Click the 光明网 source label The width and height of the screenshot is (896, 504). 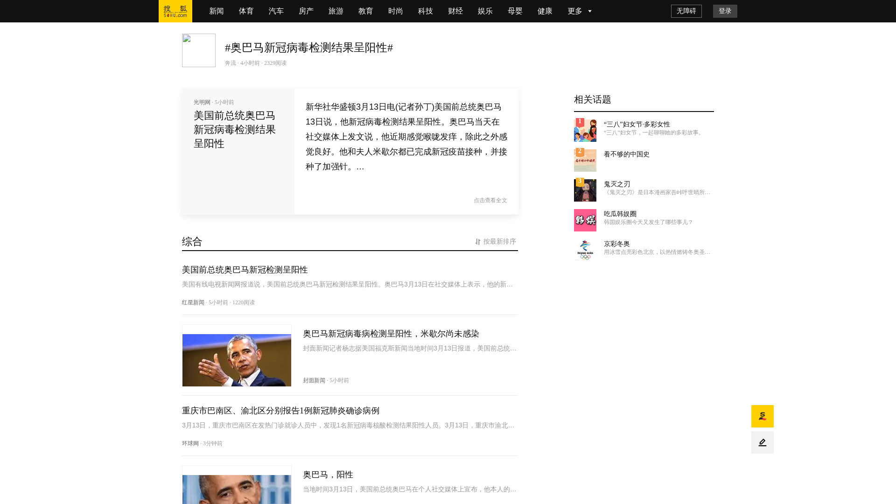[202, 102]
